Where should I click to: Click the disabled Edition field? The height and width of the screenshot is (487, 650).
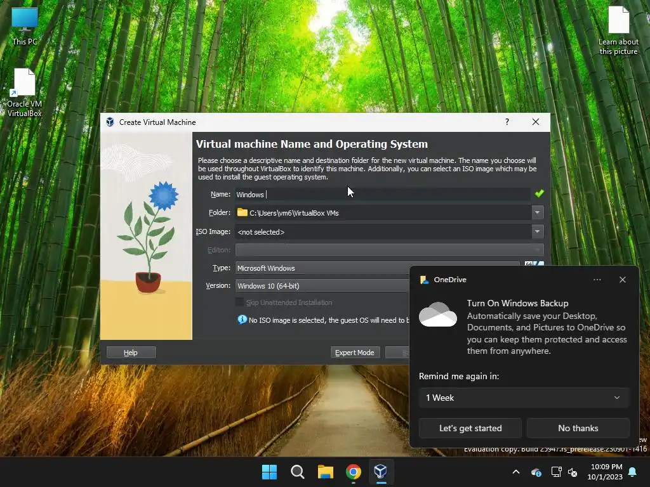tap(389, 250)
